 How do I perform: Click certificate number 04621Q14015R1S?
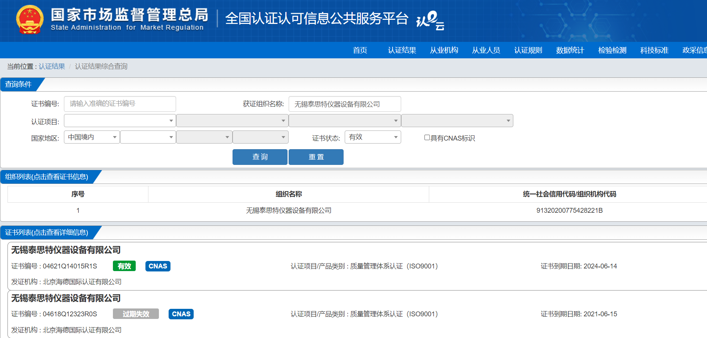[x=70, y=266]
